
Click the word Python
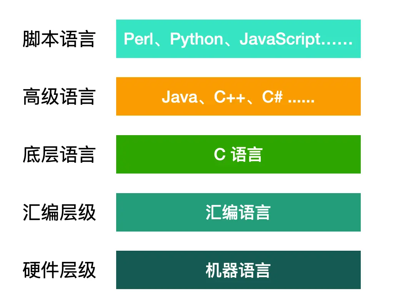[x=196, y=39]
